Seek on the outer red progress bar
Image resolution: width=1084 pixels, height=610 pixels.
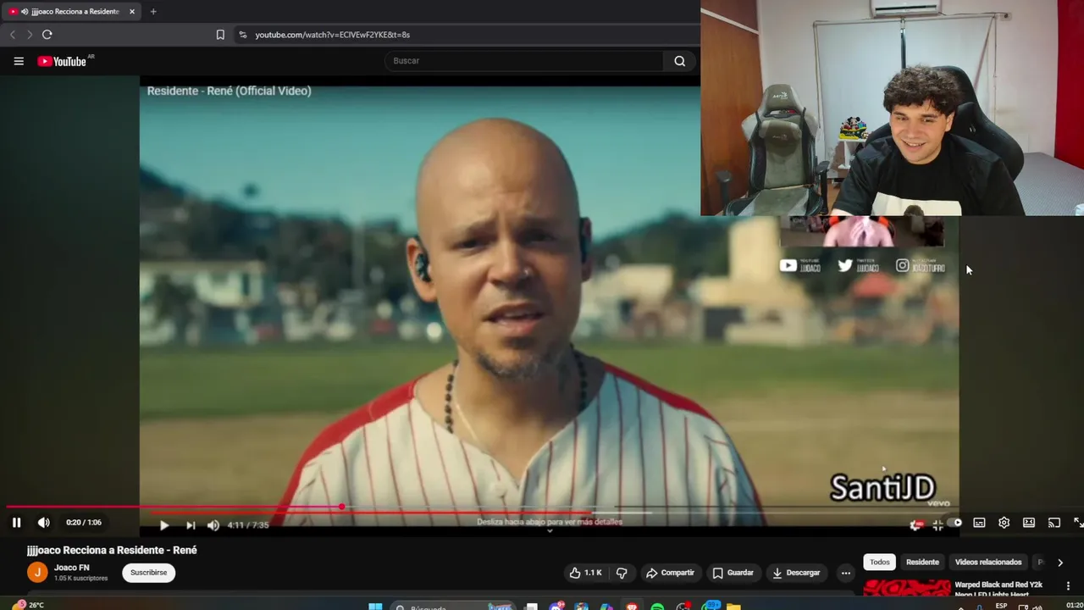pos(542,507)
